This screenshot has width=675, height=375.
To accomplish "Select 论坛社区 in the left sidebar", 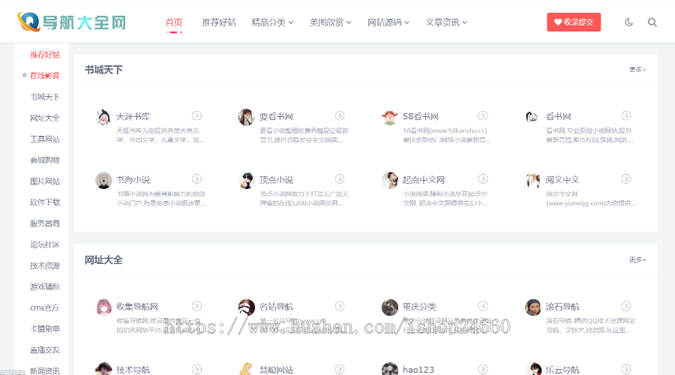I will [x=45, y=244].
